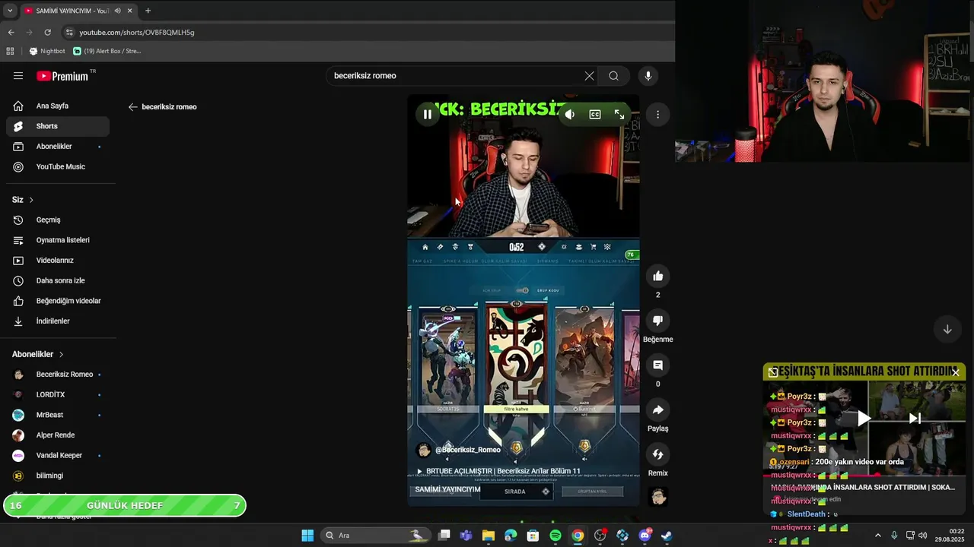Open the bookmarks apps grid icon
Viewport: 974px width, 547px height.
click(x=10, y=52)
